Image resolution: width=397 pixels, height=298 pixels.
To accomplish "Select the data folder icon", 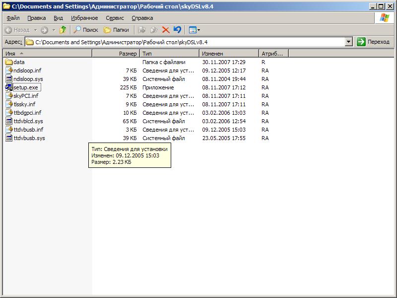I will 9,62.
